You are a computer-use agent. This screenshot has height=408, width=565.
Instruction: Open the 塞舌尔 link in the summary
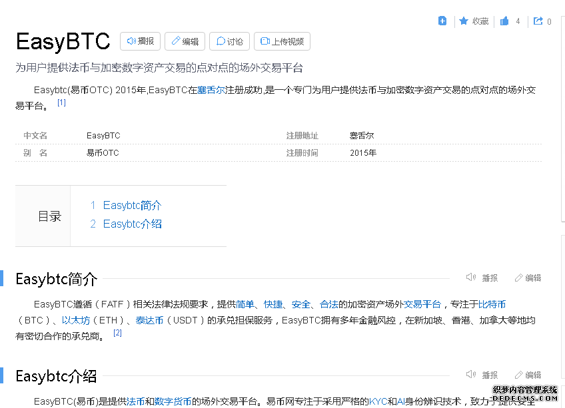[211, 90]
